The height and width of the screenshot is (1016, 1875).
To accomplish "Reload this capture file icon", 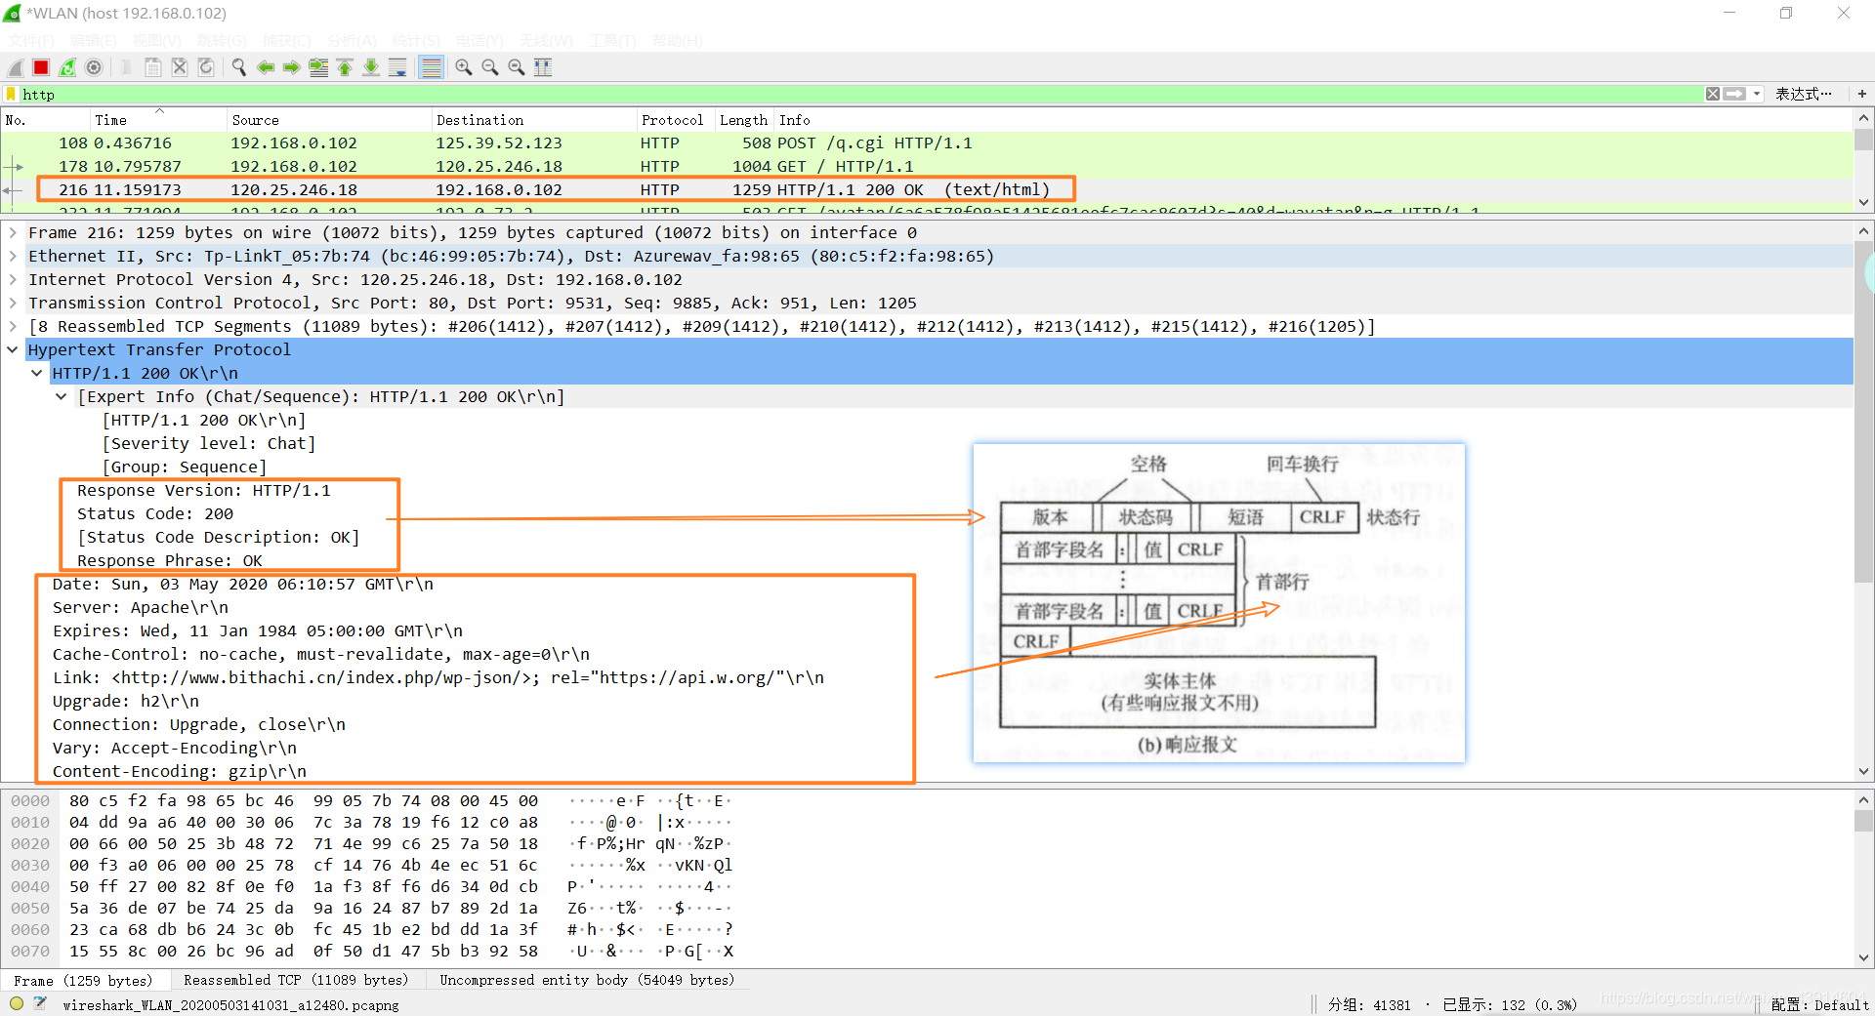I will [206, 67].
